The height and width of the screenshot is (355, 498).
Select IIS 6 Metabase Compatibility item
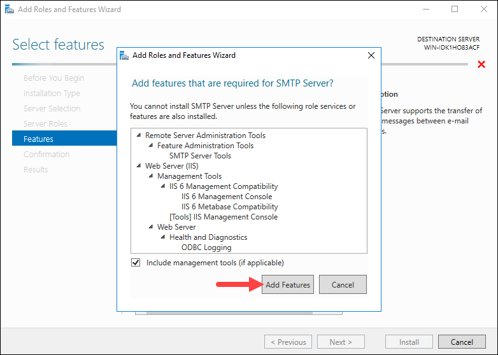point(230,207)
